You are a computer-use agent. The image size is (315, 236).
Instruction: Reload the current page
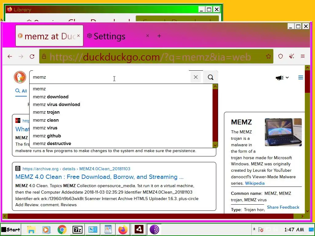[x=32, y=57]
